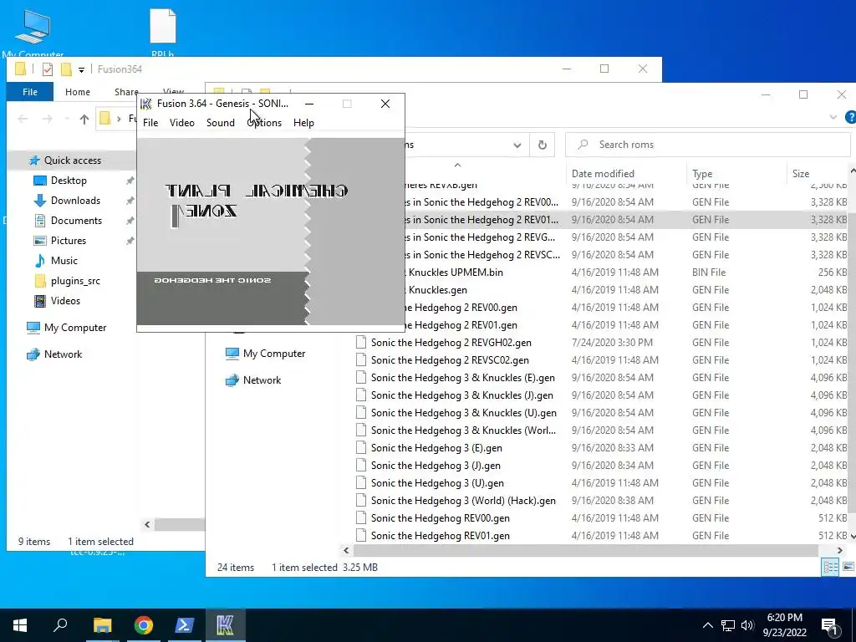The height and width of the screenshot is (642, 856).
Task: Open volume control in system tray
Action: pyautogui.click(x=747, y=625)
